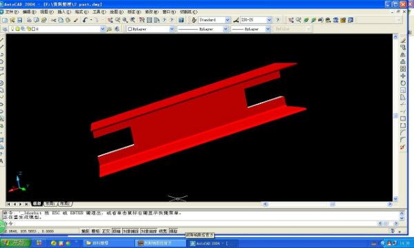Screen dimensions: 414x248
Task: Open the ISO-25 dimension style dropdown
Action: 256,20
